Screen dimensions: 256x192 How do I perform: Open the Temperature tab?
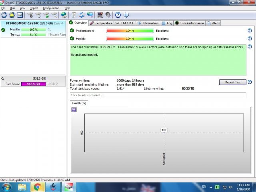coord(101,23)
